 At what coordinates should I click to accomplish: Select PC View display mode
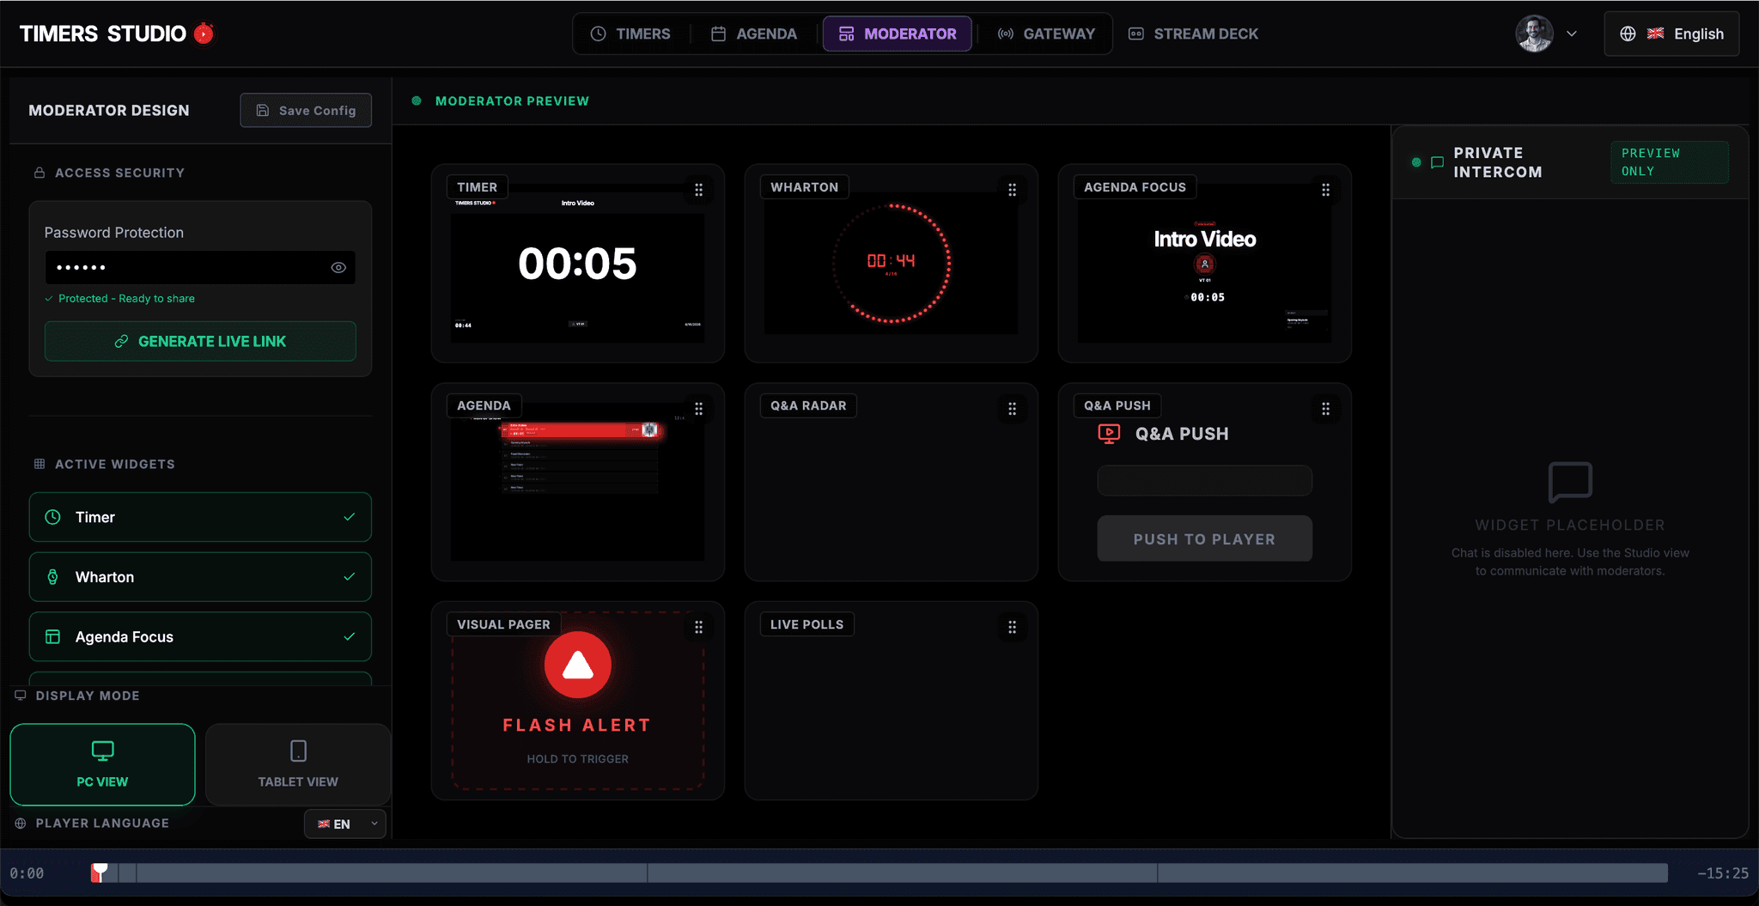[x=102, y=764]
